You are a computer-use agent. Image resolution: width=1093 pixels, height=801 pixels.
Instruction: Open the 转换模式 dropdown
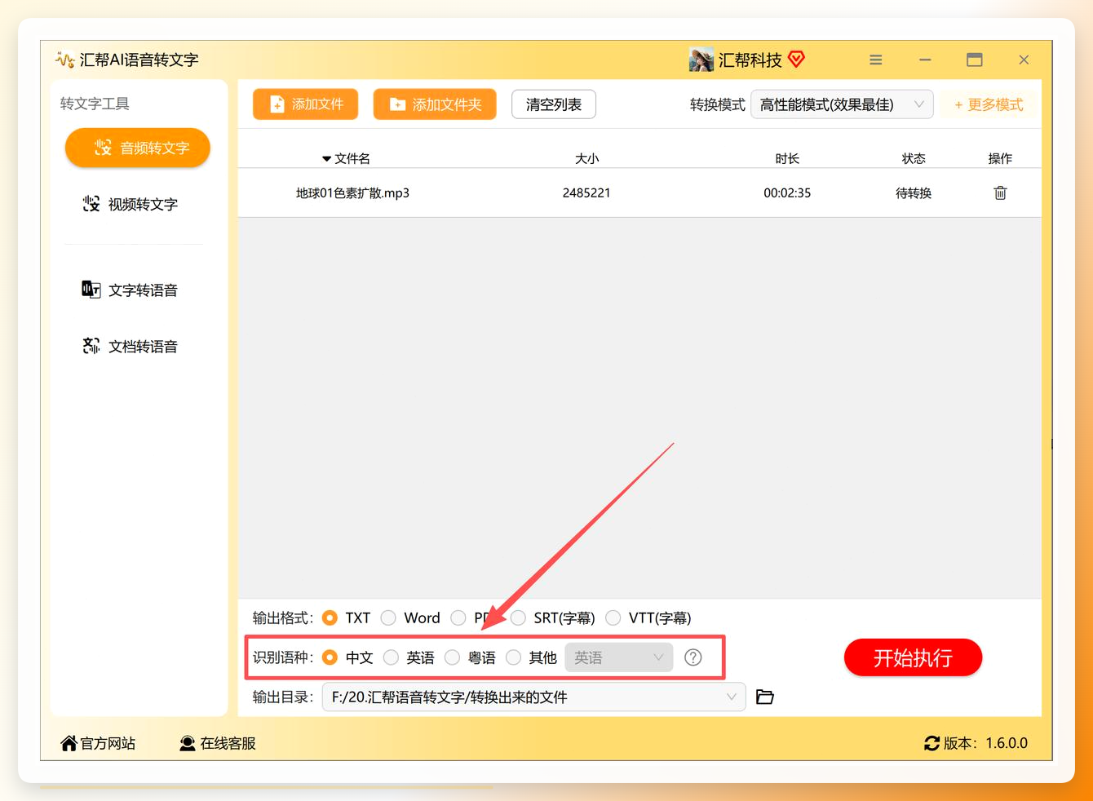point(842,104)
